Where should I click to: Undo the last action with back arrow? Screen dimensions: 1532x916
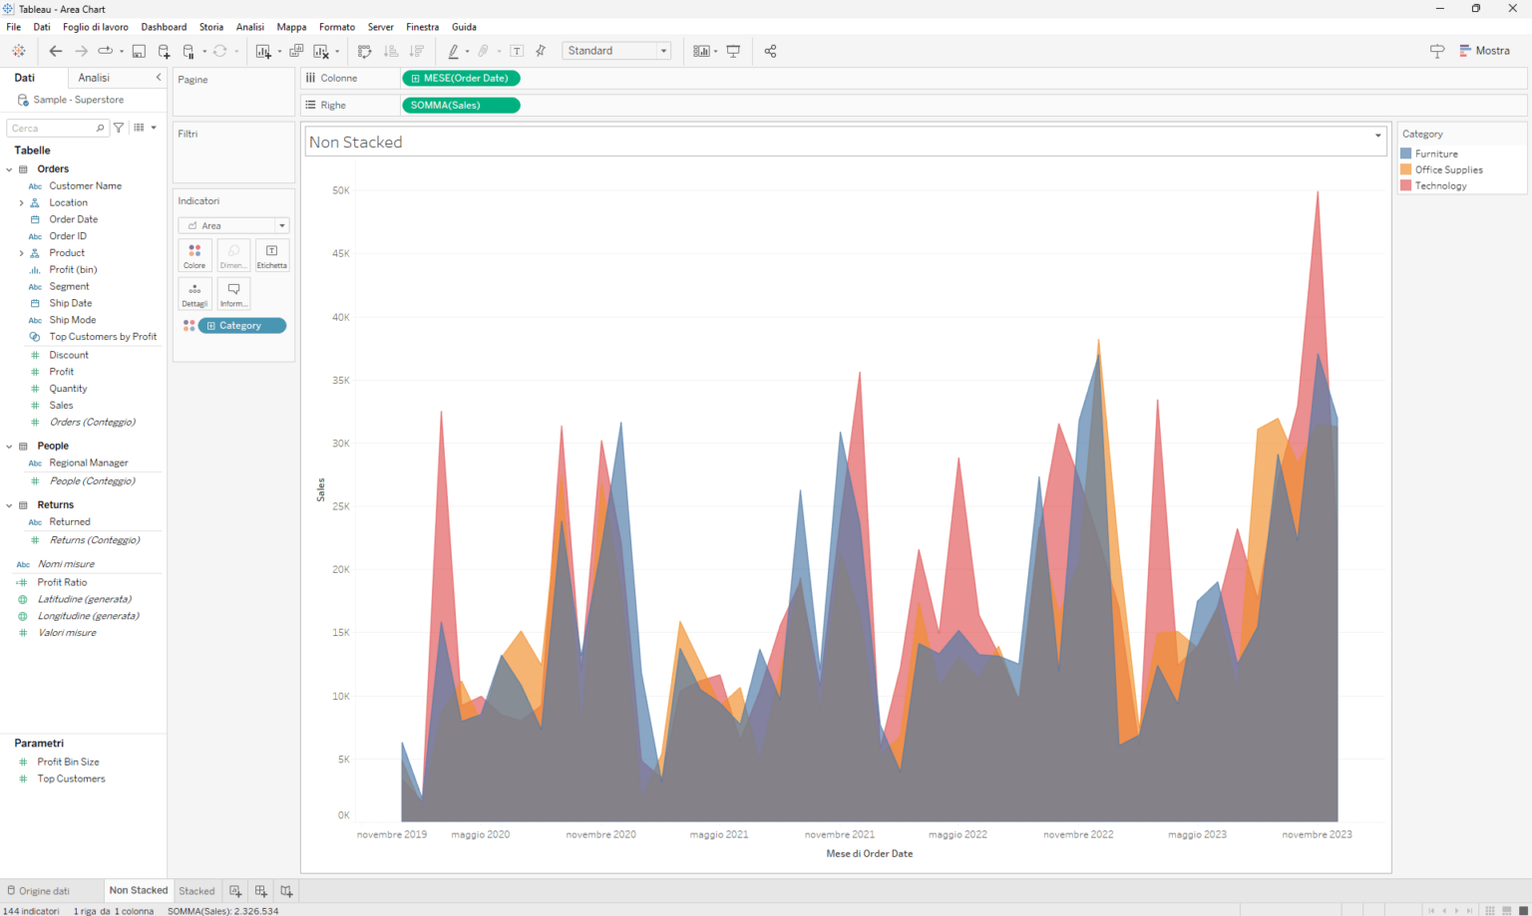56,51
